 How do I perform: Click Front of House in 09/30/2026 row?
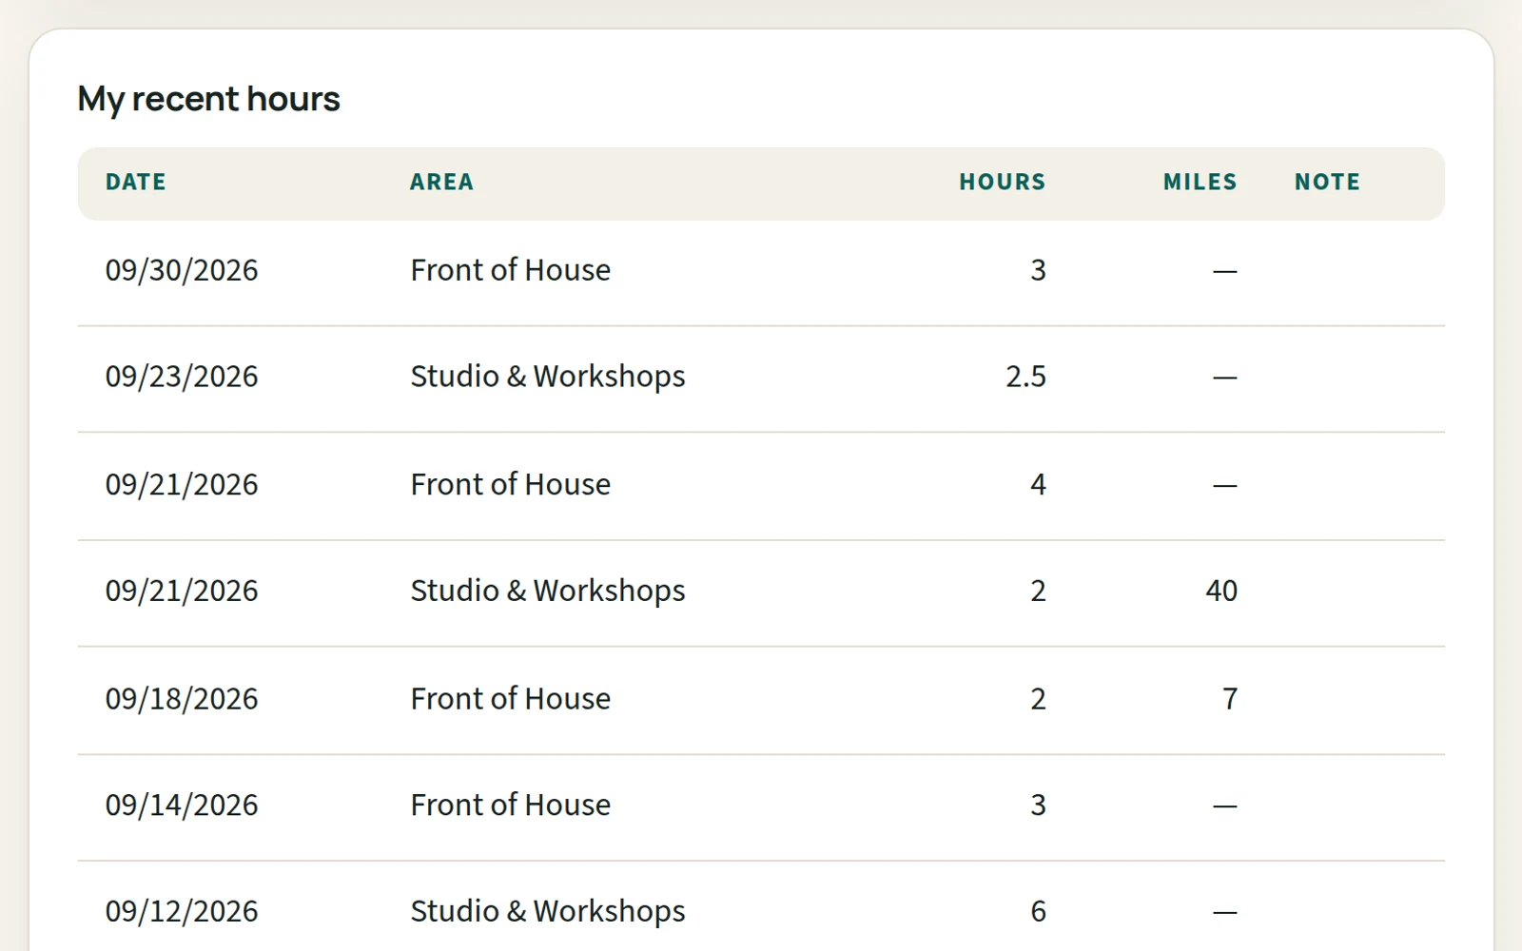tap(510, 270)
